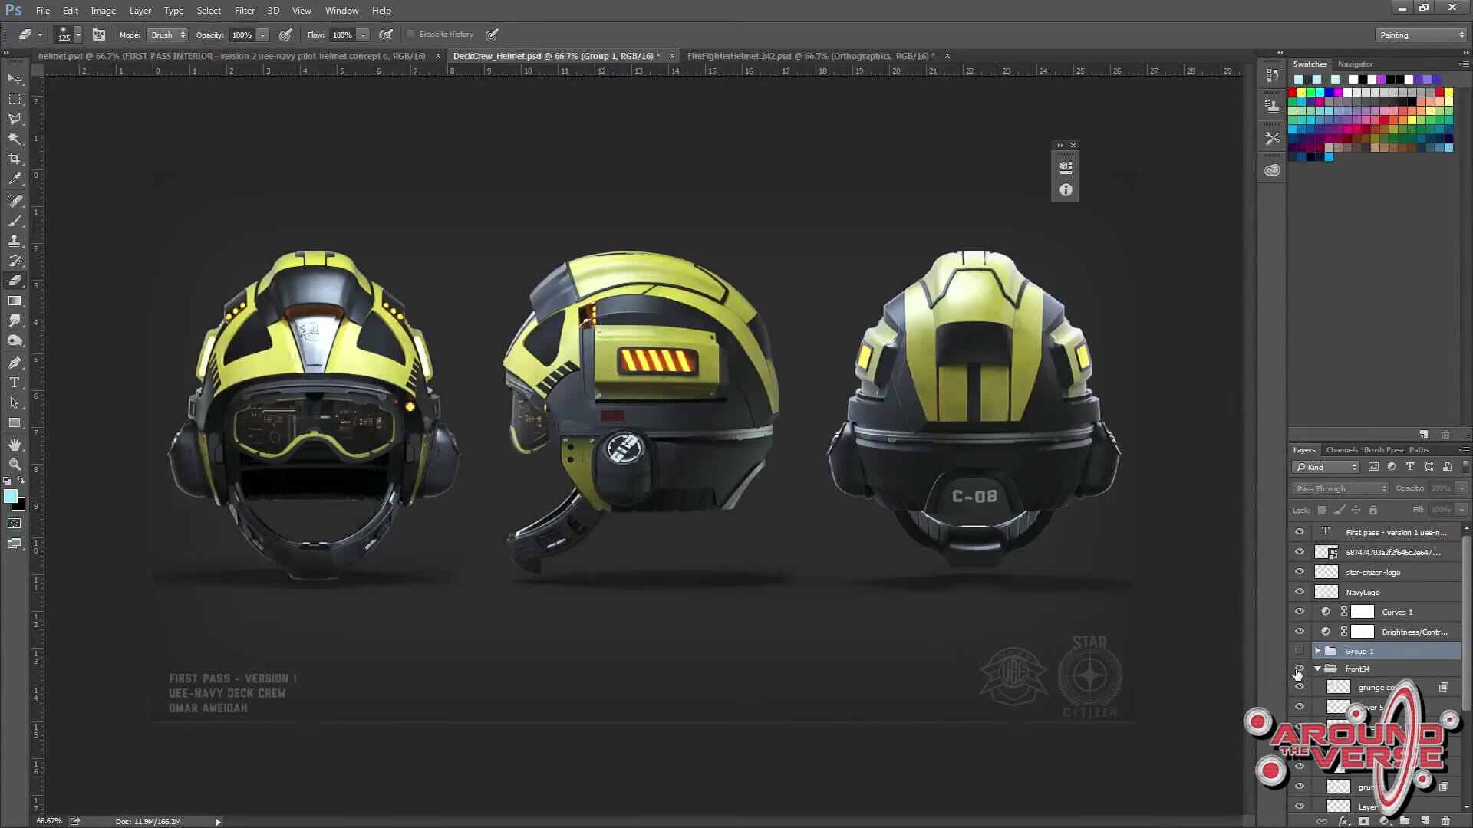Open the Painting workspace dropdown
The width and height of the screenshot is (1473, 828).
(1421, 34)
